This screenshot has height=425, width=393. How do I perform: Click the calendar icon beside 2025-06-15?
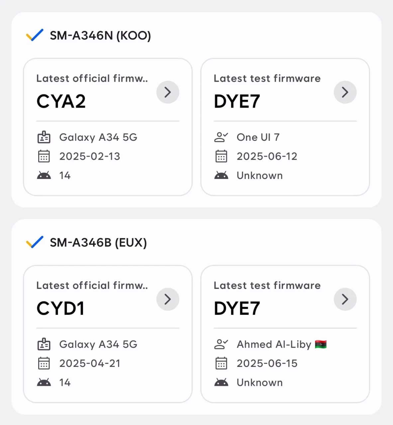(221, 363)
